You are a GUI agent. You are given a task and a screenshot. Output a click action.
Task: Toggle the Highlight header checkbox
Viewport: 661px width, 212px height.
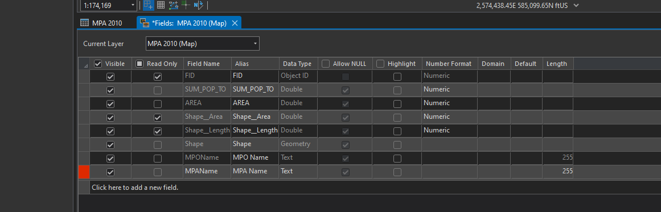point(380,64)
